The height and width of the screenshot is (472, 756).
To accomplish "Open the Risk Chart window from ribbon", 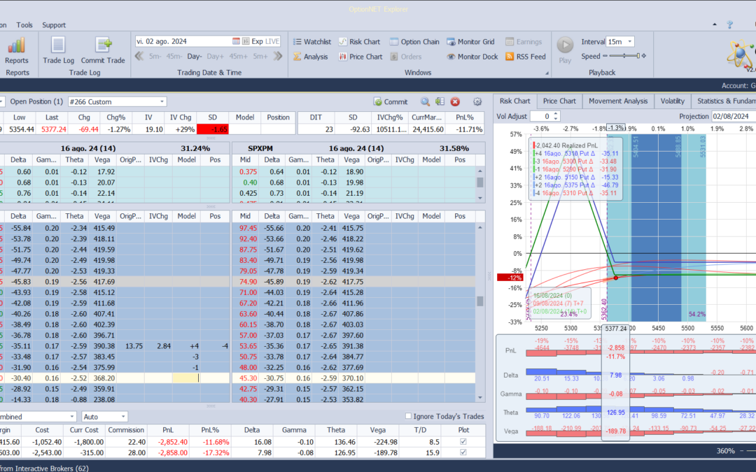I will click(359, 42).
